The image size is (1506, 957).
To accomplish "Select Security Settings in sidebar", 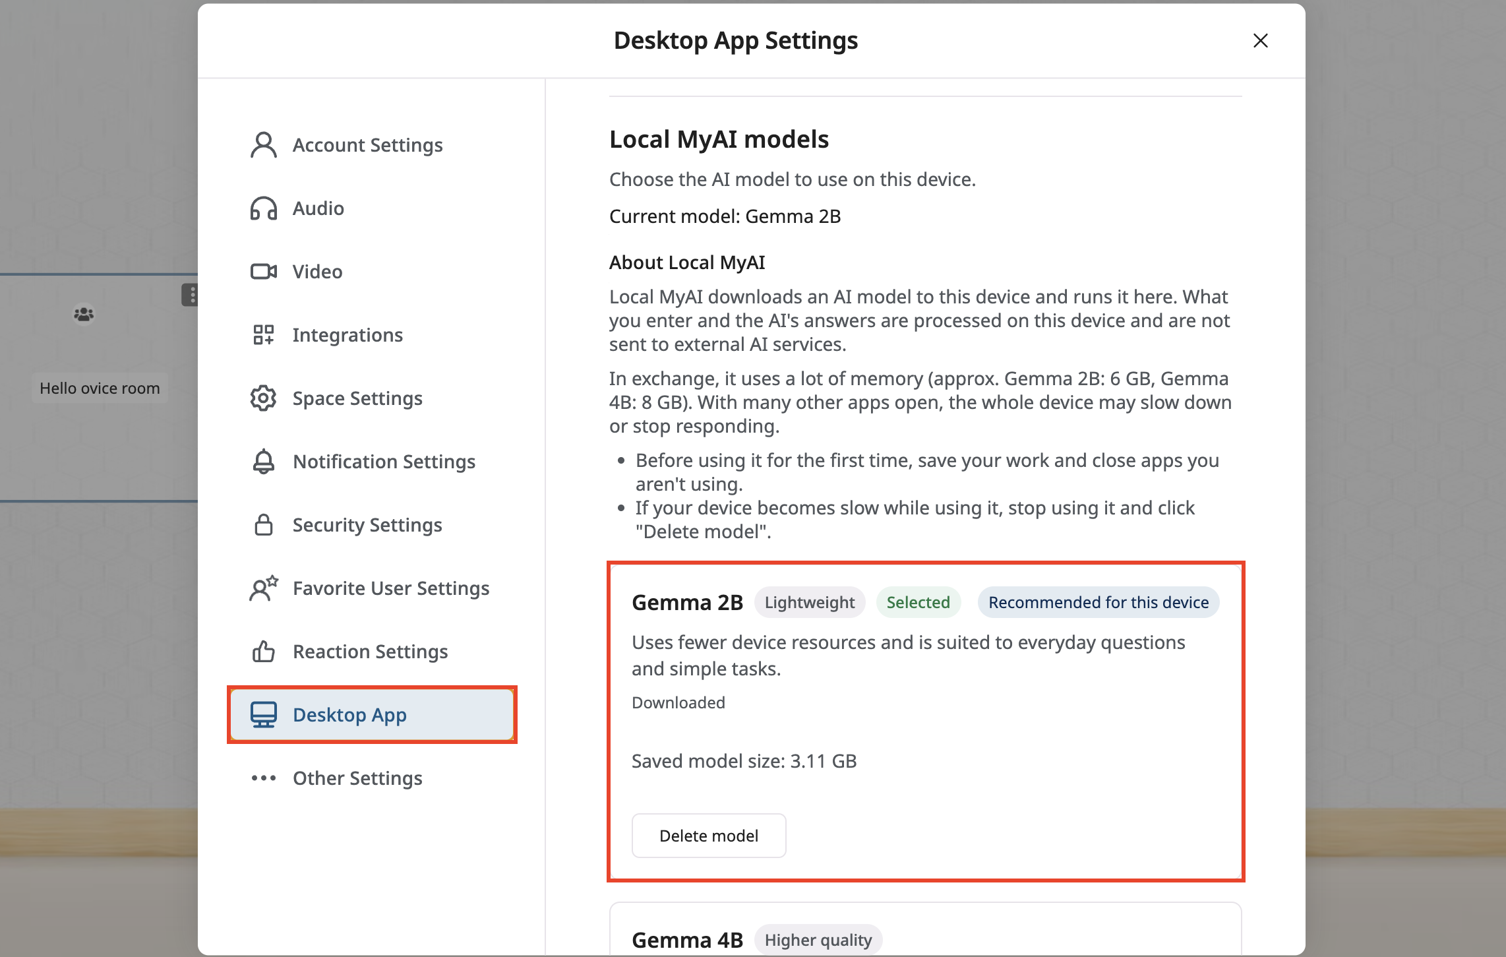I will click(x=372, y=525).
